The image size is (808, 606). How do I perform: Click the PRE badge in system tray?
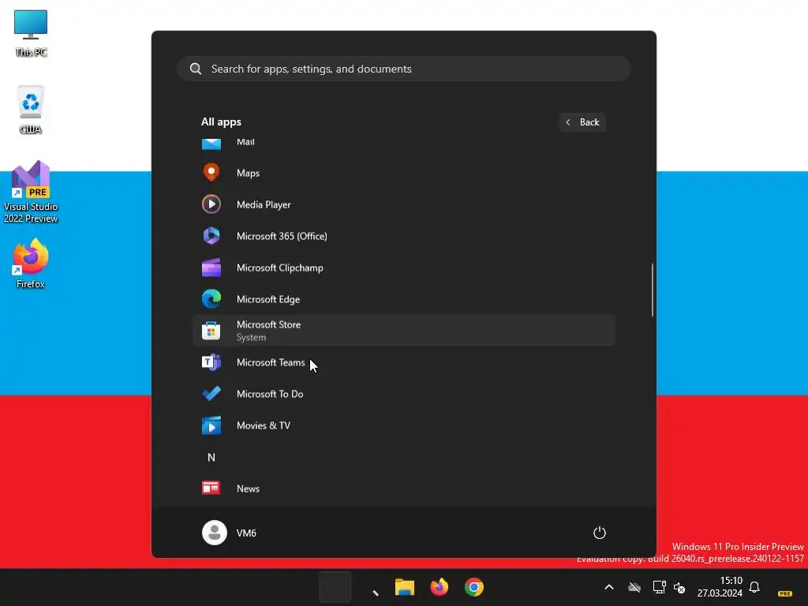pos(785,593)
